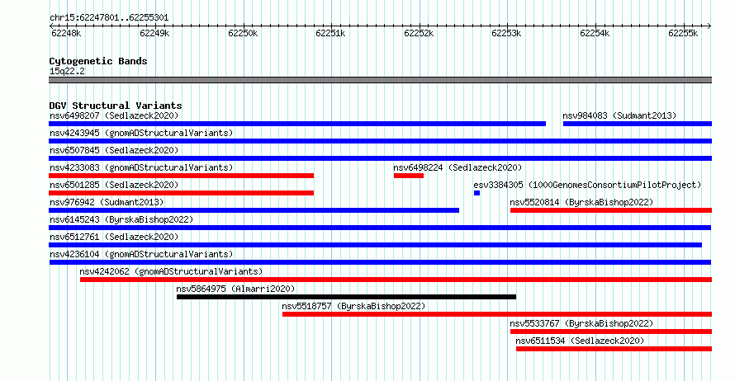Click the nsv6512761 (Sedlazeck2020) label
The width and height of the screenshot is (735, 381).
114,237
